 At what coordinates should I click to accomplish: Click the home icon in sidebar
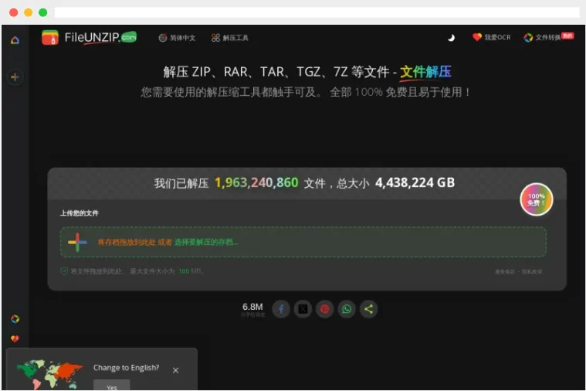[x=15, y=40]
